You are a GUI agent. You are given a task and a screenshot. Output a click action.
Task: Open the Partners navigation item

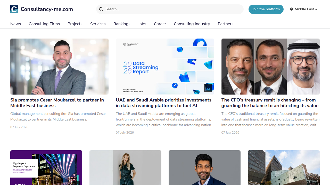click(226, 24)
